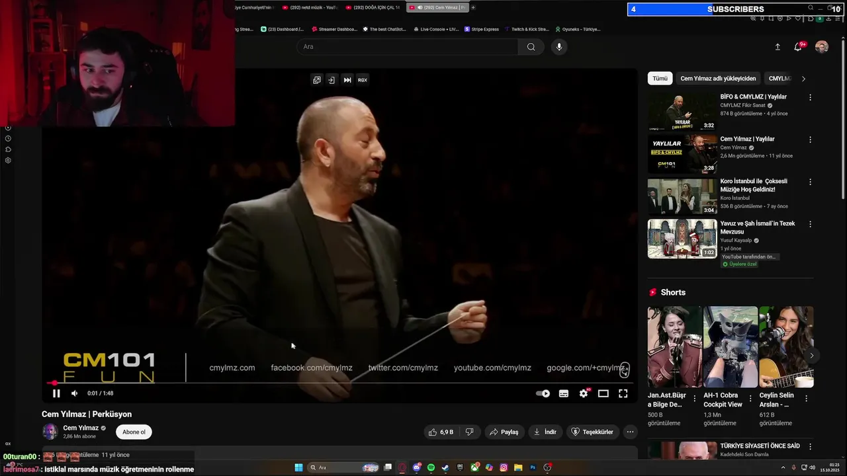Viewport: 847px width, 476px height.
Task: Click the İndir download button
Action: pyautogui.click(x=545, y=432)
